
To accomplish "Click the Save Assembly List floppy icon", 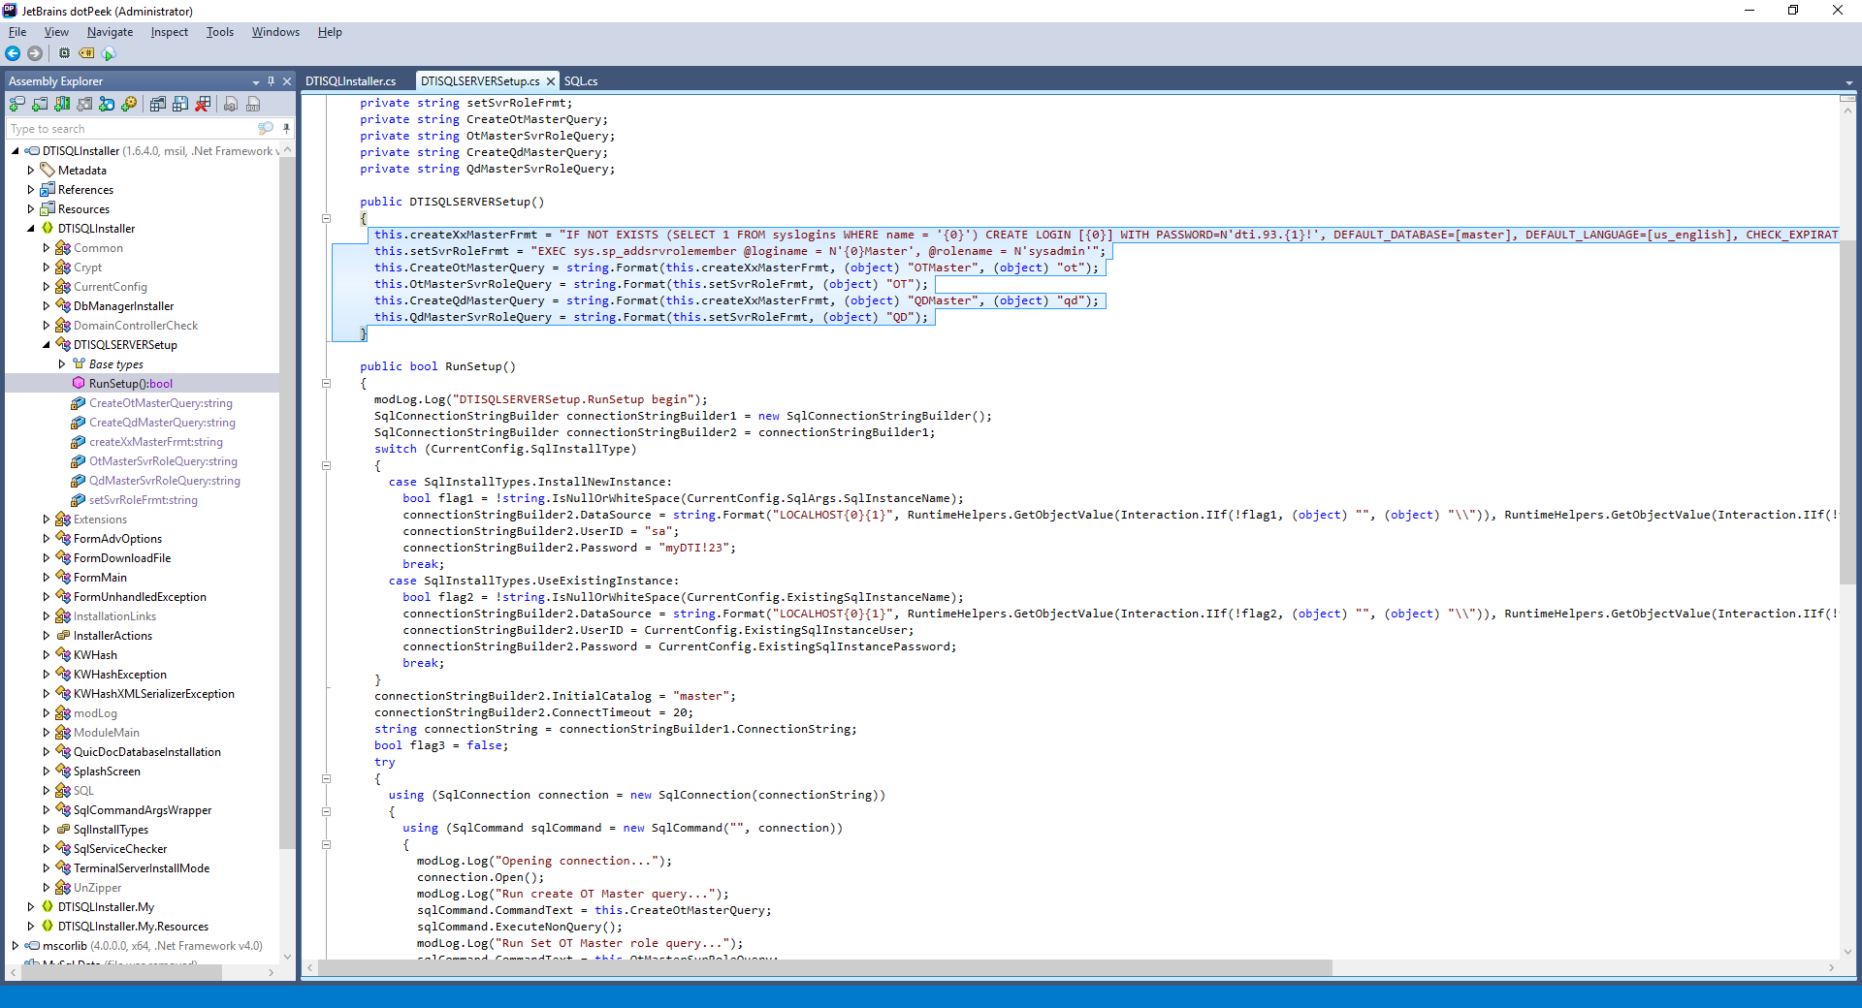I will (179, 104).
